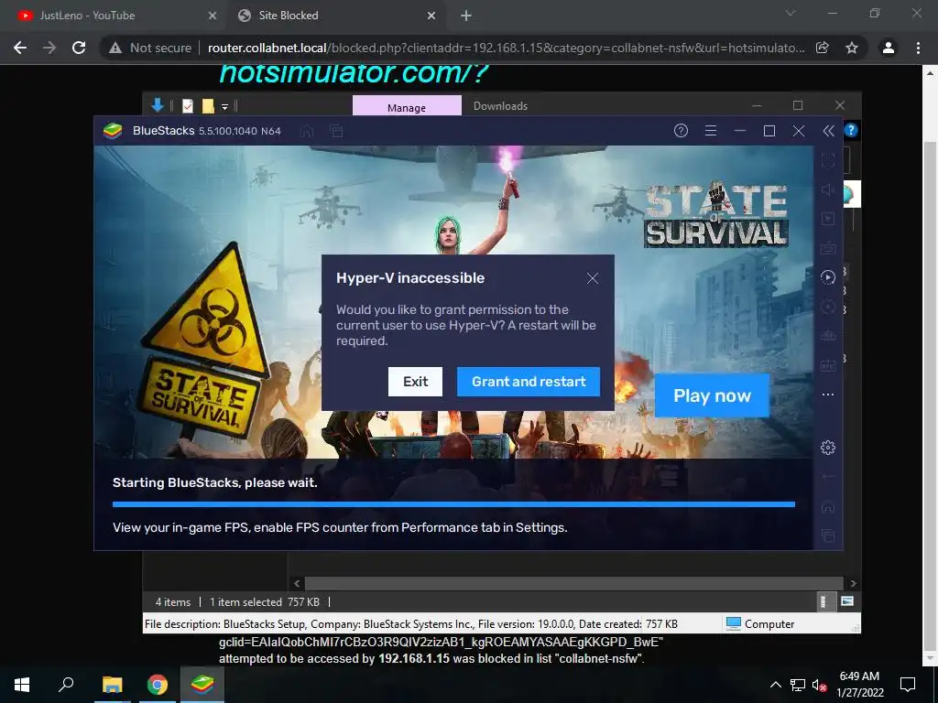Click BlueStacks multi-instance icon in title bar
This screenshot has height=703, width=938.
tap(337, 130)
